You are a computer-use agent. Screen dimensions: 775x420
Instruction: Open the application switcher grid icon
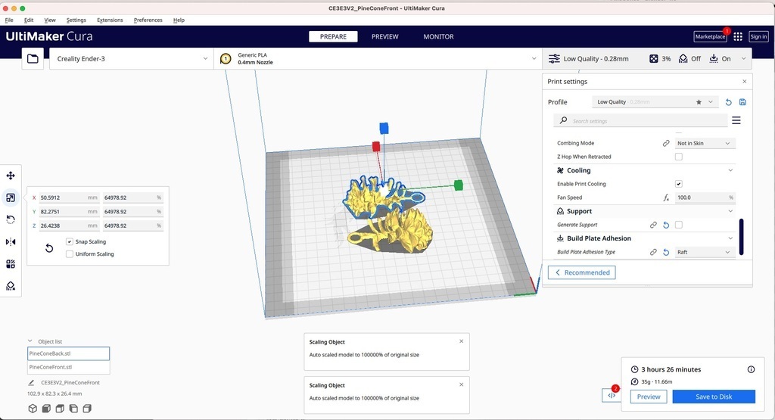coord(738,36)
